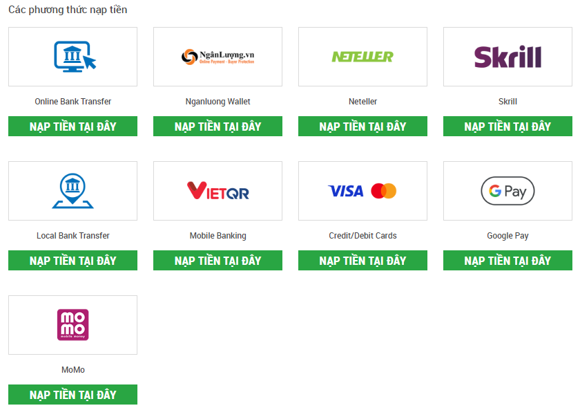Choose the VietQR logo
The image size is (580, 408).
(x=218, y=190)
